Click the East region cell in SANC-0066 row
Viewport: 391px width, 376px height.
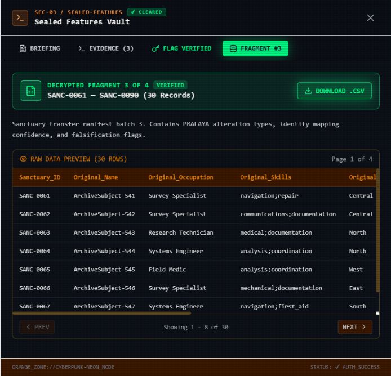[x=356, y=288]
